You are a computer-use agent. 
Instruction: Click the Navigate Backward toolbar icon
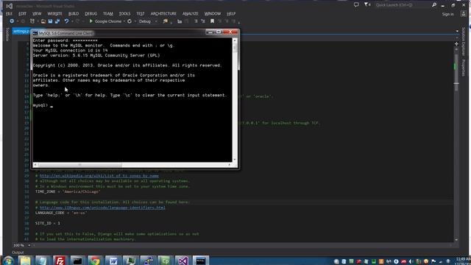[12, 21]
